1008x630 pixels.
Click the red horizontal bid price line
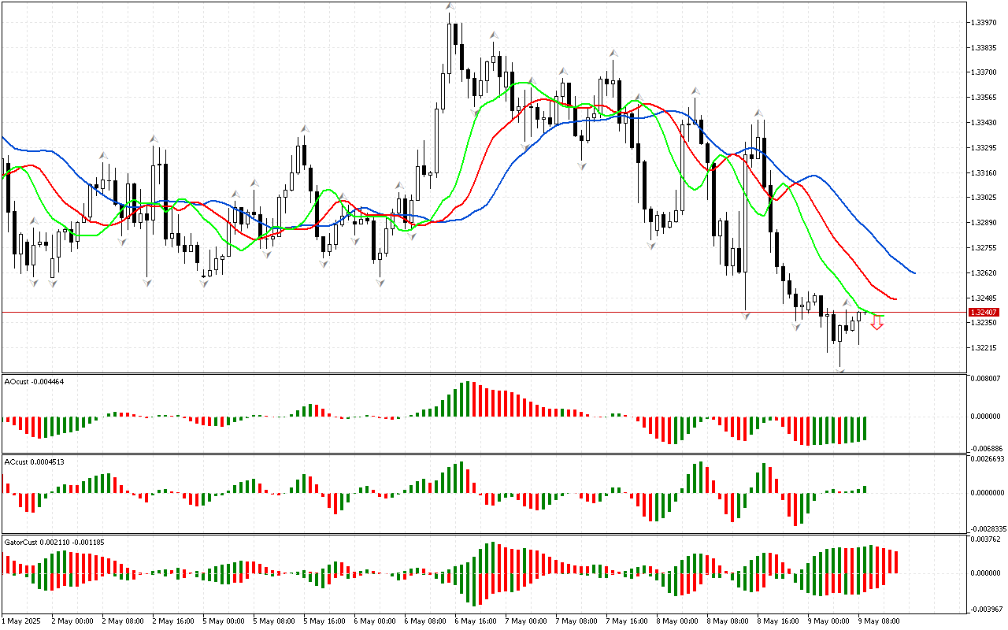(472, 313)
